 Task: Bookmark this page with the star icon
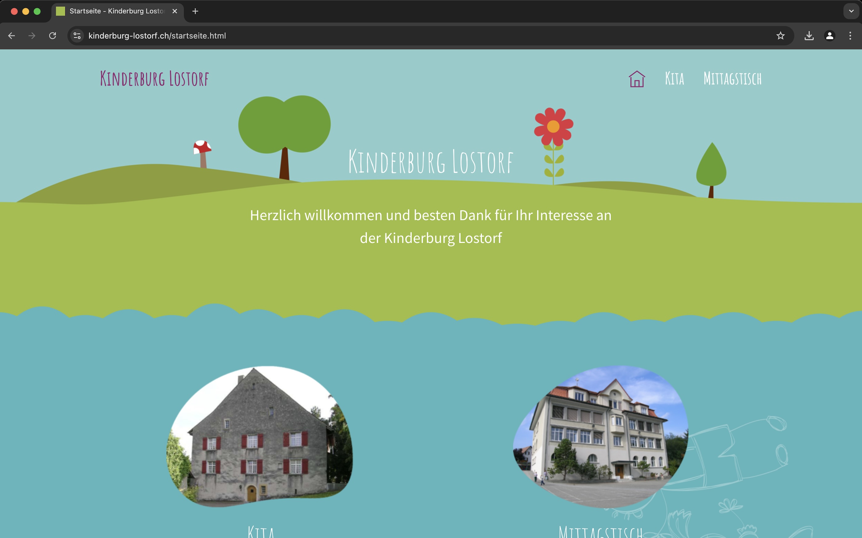click(x=780, y=36)
